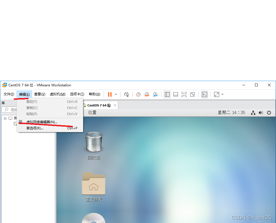The image size is (276, 223).
Task: Open the 查看(V) menu
Action: pyautogui.click(x=40, y=94)
